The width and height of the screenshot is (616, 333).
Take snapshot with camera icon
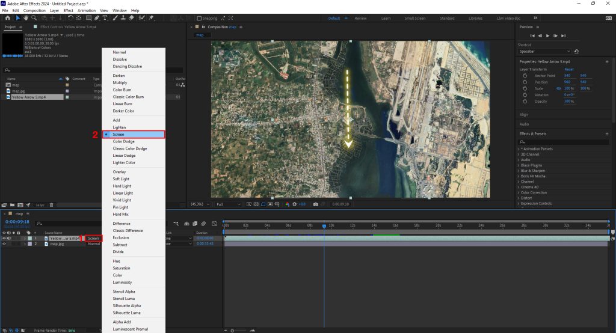click(x=316, y=204)
